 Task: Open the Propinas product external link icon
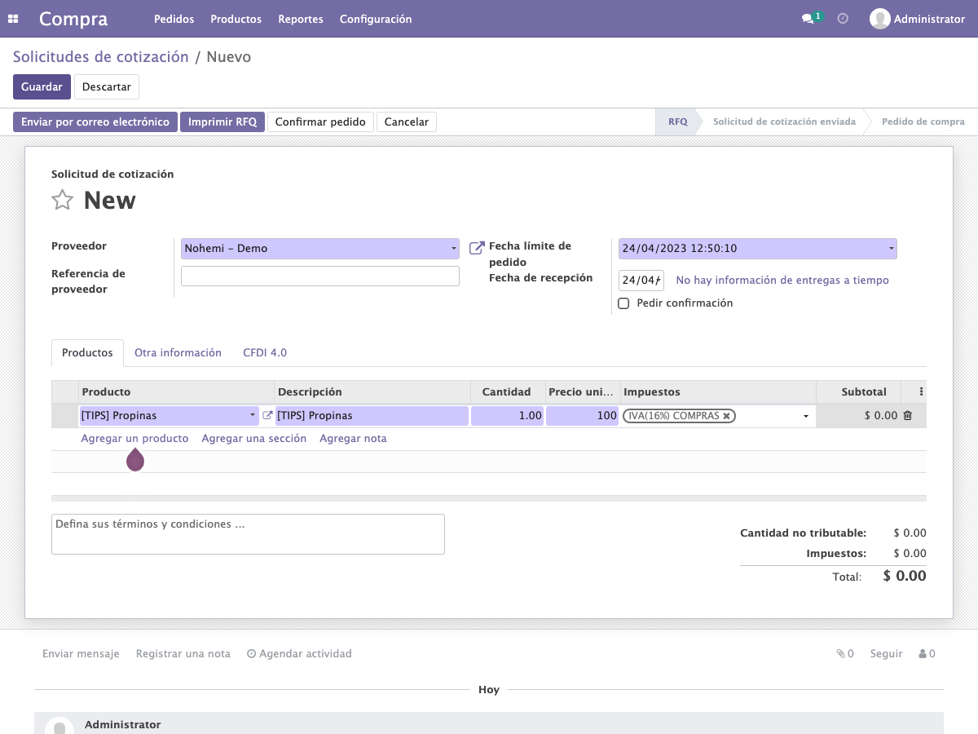267,416
